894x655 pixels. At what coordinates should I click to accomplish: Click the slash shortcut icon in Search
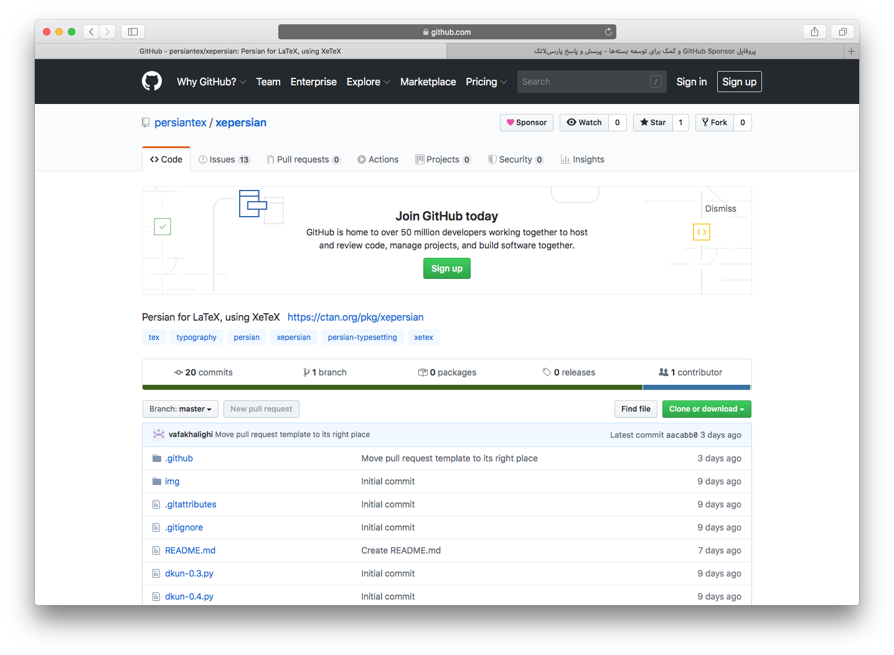656,82
